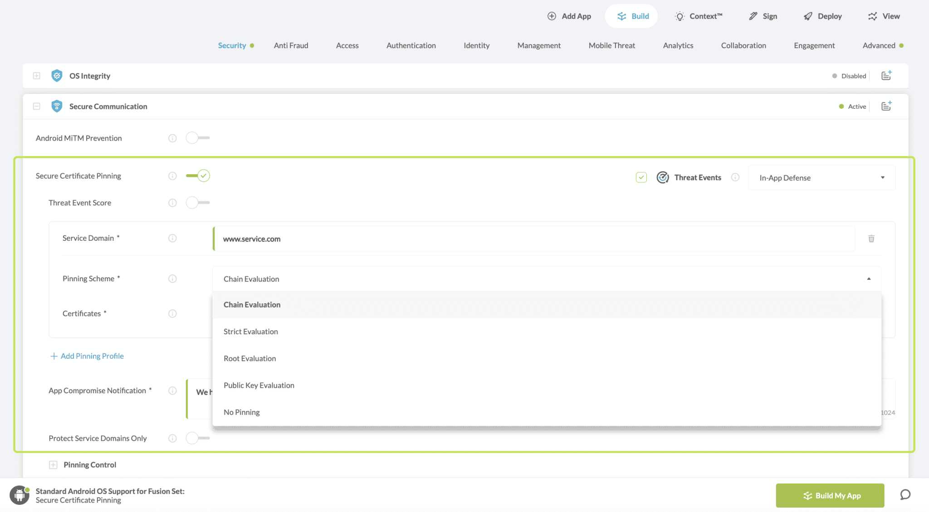This screenshot has width=929, height=512.
Task: Click info icon beside Pinning Scheme
Action: coord(172,279)
